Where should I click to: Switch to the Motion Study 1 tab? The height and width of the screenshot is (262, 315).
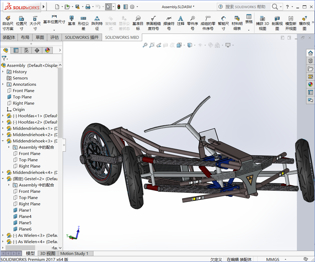click(x=74, y=253)
